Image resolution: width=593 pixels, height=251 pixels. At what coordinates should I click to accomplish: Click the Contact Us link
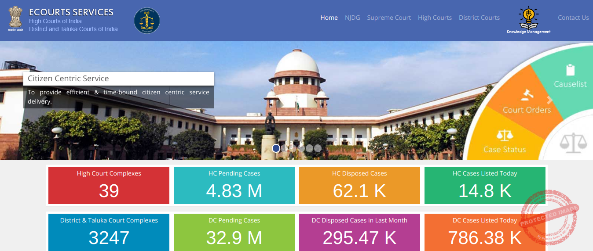573,18
